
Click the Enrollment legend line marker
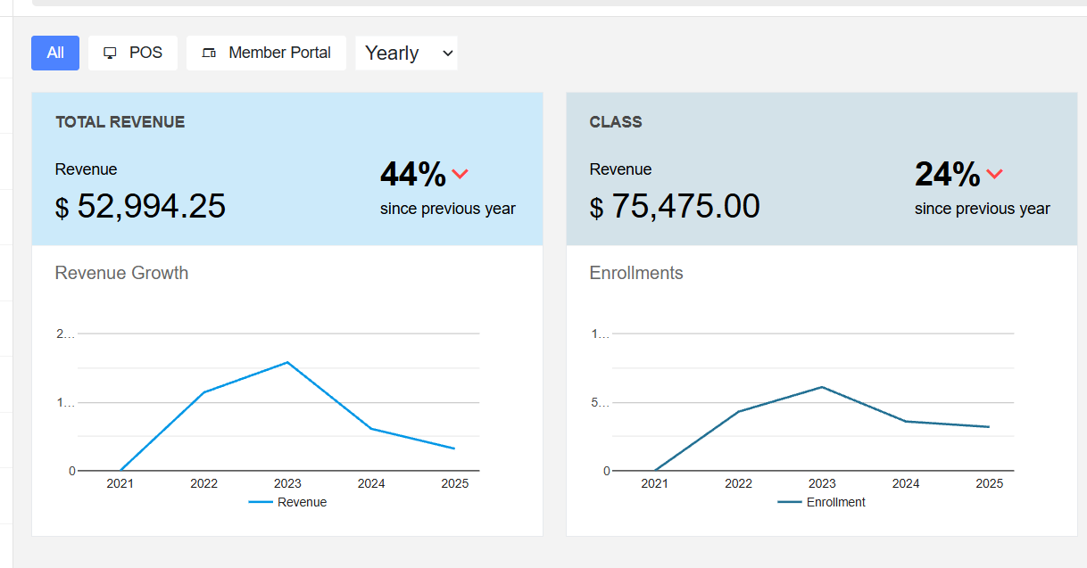(x=792, y=502)
